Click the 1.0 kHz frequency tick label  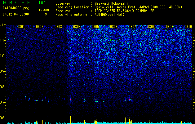[2, 56]
